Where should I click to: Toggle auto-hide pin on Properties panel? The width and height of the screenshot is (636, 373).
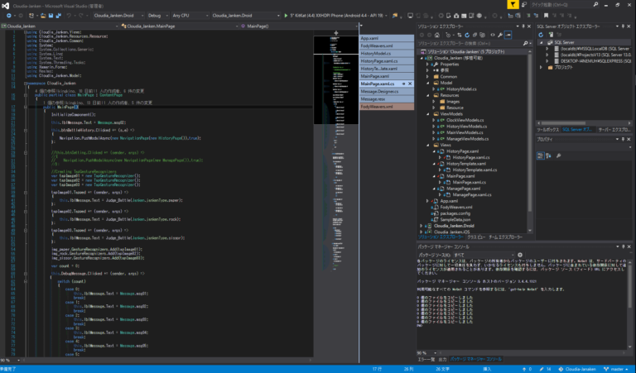pos(622,139)
